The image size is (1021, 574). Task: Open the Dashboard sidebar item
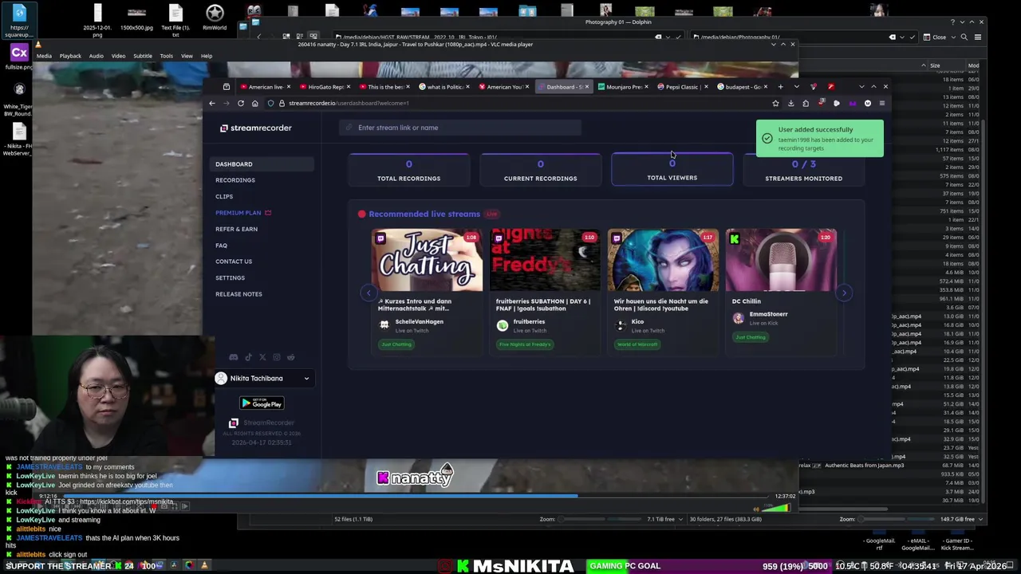263,164
